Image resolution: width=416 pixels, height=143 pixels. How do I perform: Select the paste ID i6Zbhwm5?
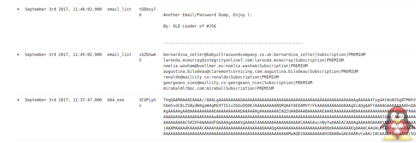coord(147,57)
